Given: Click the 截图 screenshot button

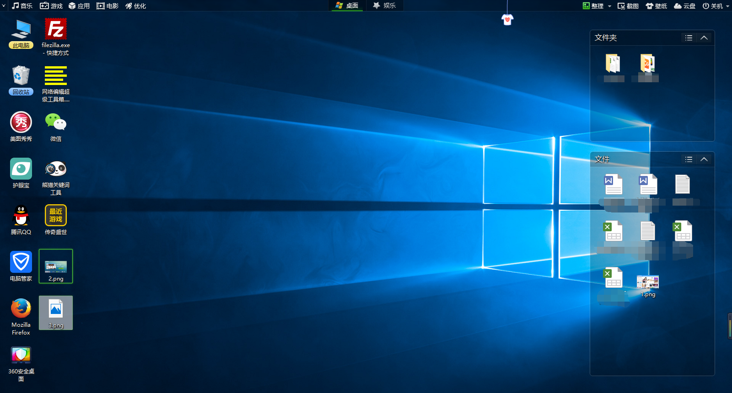Looking at the screenshot, I should click(628, 6).
